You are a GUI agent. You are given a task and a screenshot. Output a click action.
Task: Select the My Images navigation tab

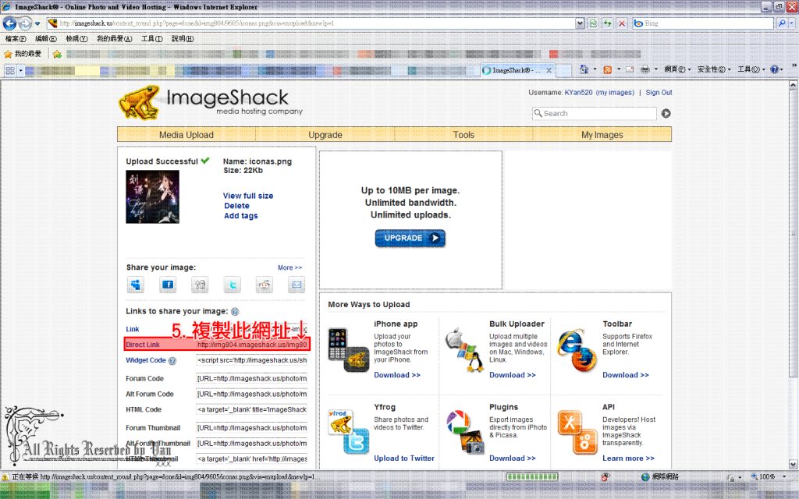(x=602, y=135)
